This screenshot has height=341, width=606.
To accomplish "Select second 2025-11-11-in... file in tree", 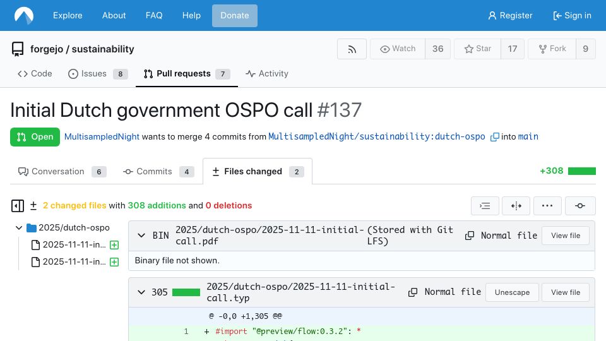I will pyautogui.click(x=69, y=261).
